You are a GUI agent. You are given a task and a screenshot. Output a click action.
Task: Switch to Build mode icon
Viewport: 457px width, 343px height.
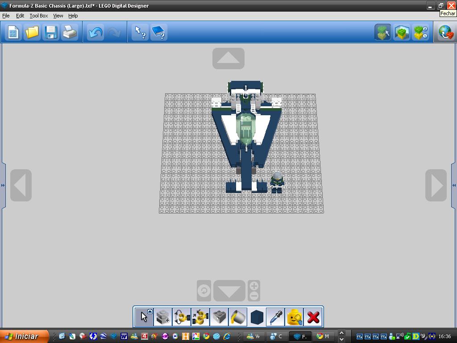pos(382,32)
